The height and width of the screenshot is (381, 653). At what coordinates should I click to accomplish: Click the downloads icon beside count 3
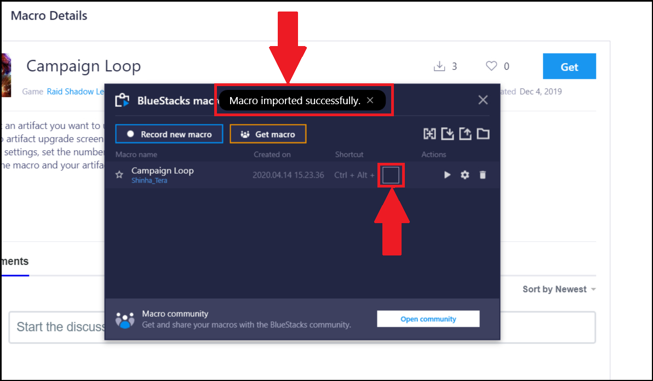pyautogui.click(x=439, y=66)
